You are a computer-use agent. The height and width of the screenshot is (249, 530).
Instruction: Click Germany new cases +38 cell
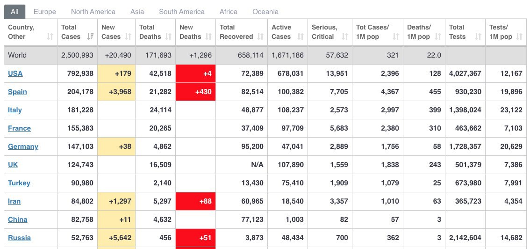[116, 146]
